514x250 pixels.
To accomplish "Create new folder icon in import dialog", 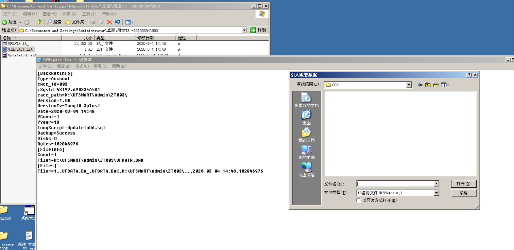I will point(436,85).
